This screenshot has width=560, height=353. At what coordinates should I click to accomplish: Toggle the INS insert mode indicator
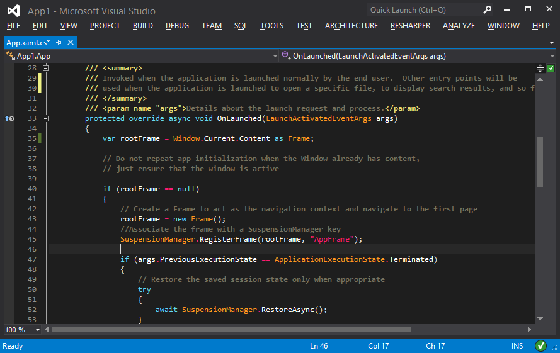[517, 346]
